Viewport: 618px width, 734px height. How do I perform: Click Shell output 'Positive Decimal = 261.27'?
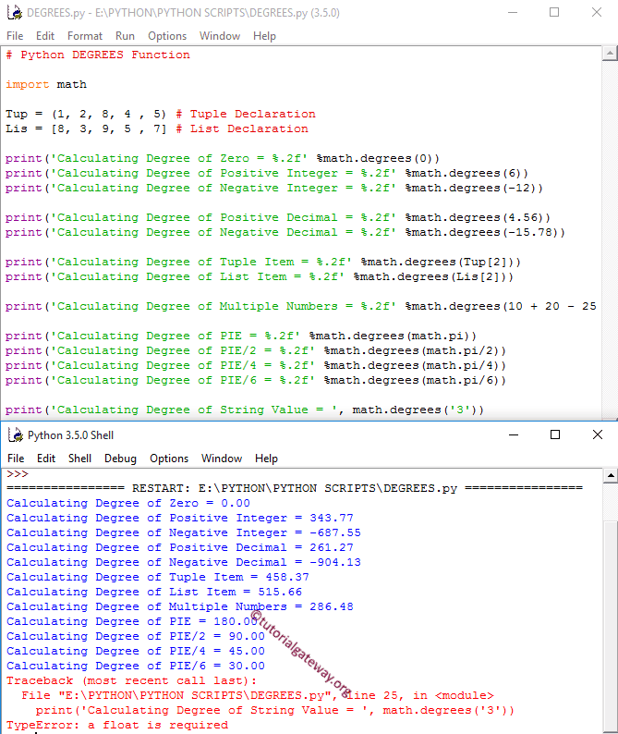click(180, 547)
